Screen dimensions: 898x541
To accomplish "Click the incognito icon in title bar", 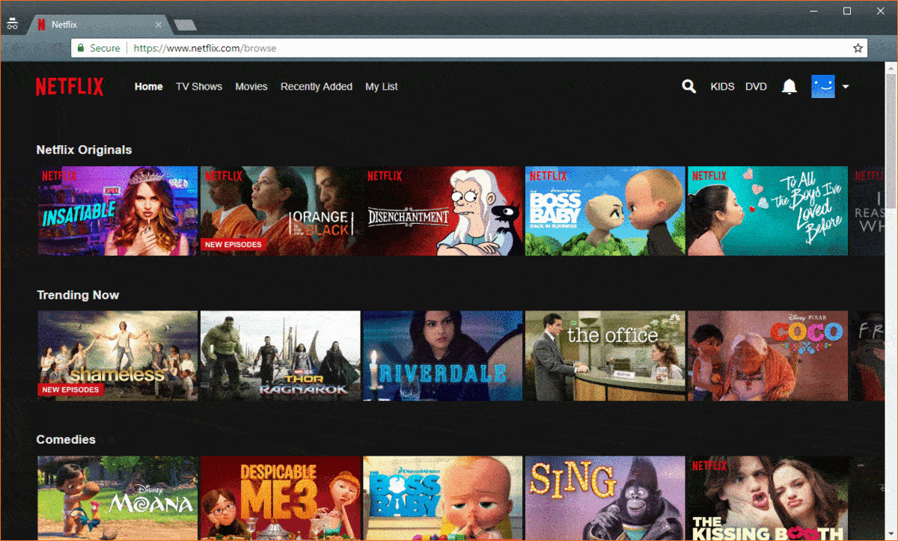I will click(x=12, y=24).
